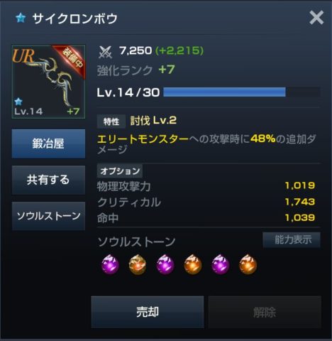Screen dimensions: 332x341
Task: Select the 特性 trait label
Action: click(111, 121)
